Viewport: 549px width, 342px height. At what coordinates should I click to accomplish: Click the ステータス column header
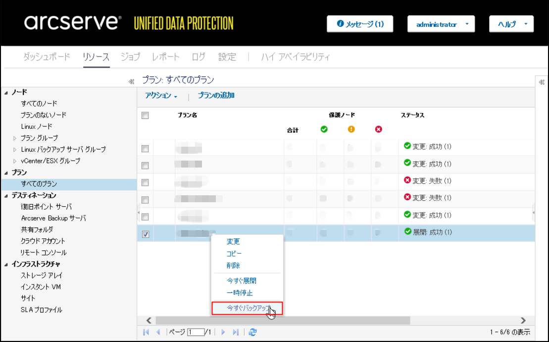tap(412, 115)
